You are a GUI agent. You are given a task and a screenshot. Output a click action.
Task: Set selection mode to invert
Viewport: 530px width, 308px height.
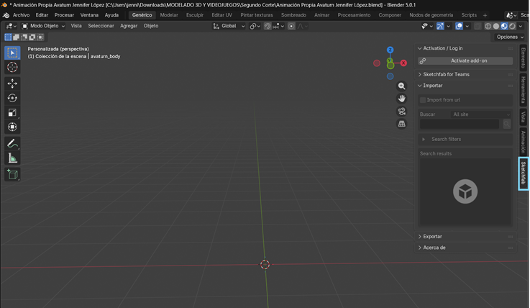point(32,37)
